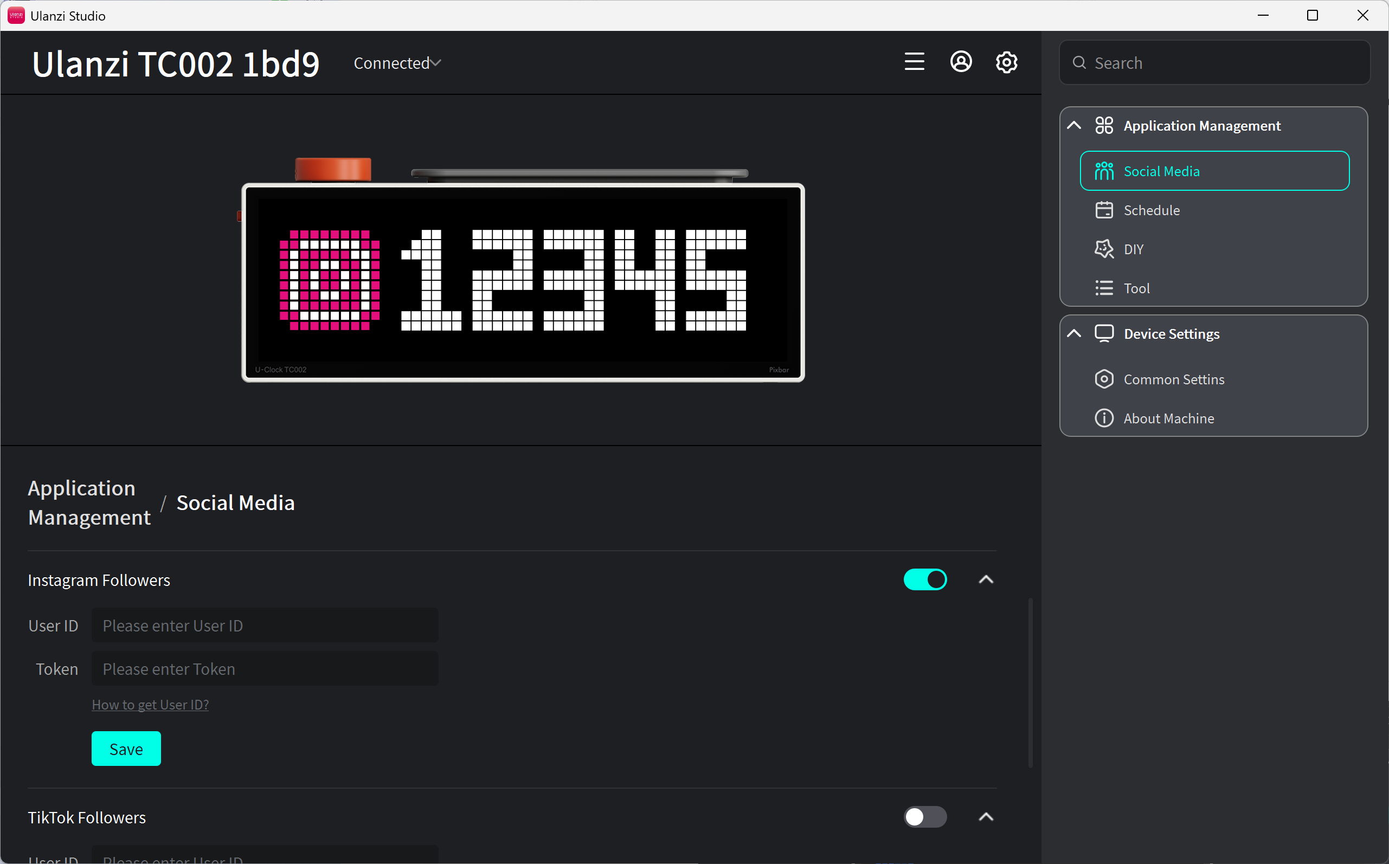
Task: Open the Connected status dropdown
Action: coord(397,63)
